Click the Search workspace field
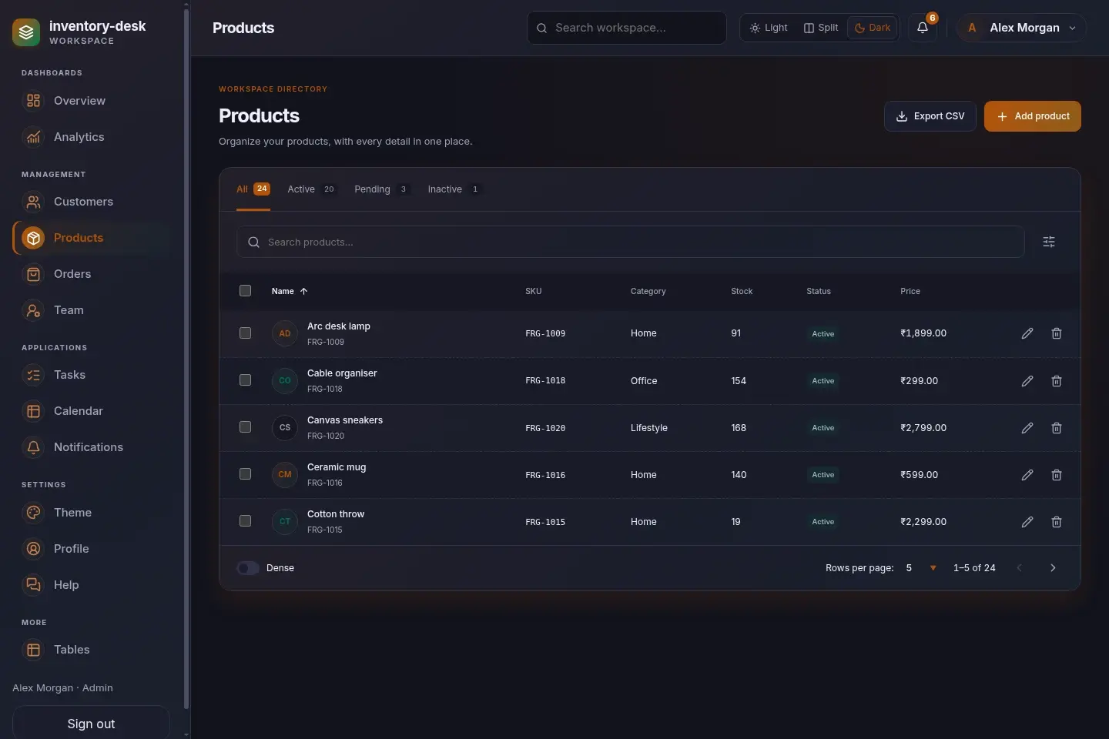The width and height of the screenshot is (1109, 739). coord(627,28)
